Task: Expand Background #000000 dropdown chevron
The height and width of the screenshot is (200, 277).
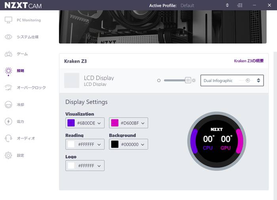Action: pos(143,144)
